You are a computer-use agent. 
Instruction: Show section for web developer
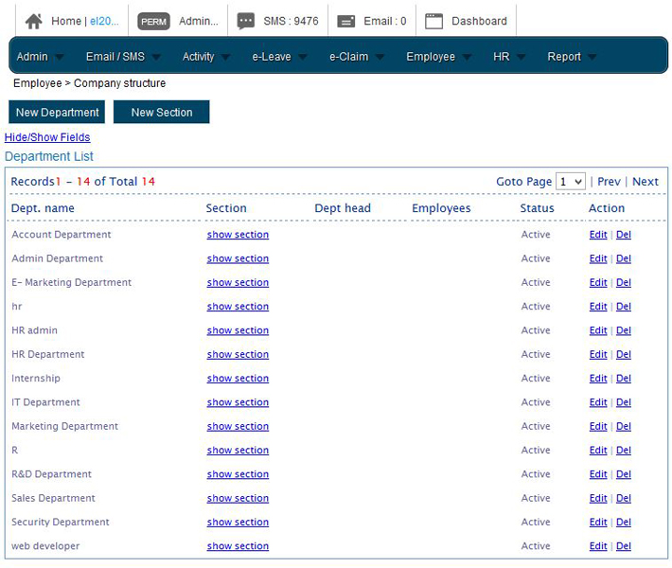click(x=238, y=545)
